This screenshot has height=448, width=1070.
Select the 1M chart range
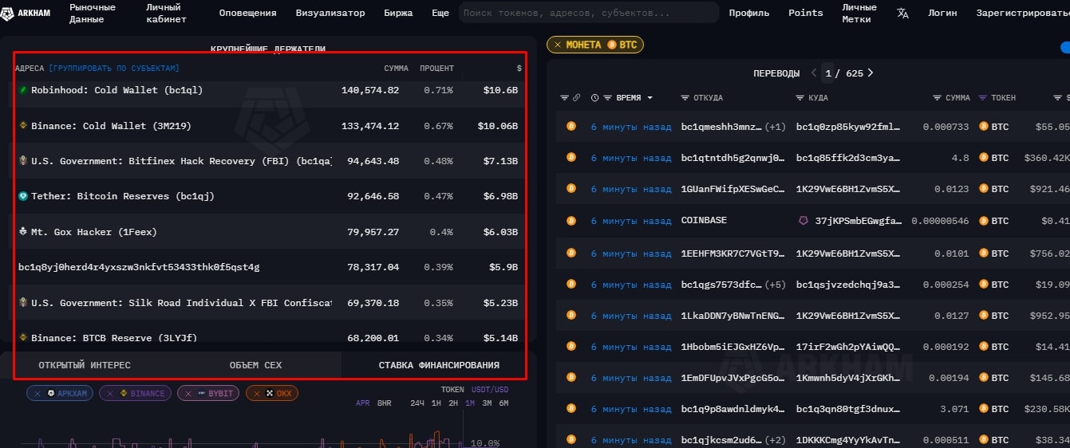[470, 403]
